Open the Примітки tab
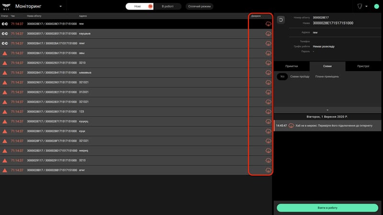383x215 pixels. 292,66
